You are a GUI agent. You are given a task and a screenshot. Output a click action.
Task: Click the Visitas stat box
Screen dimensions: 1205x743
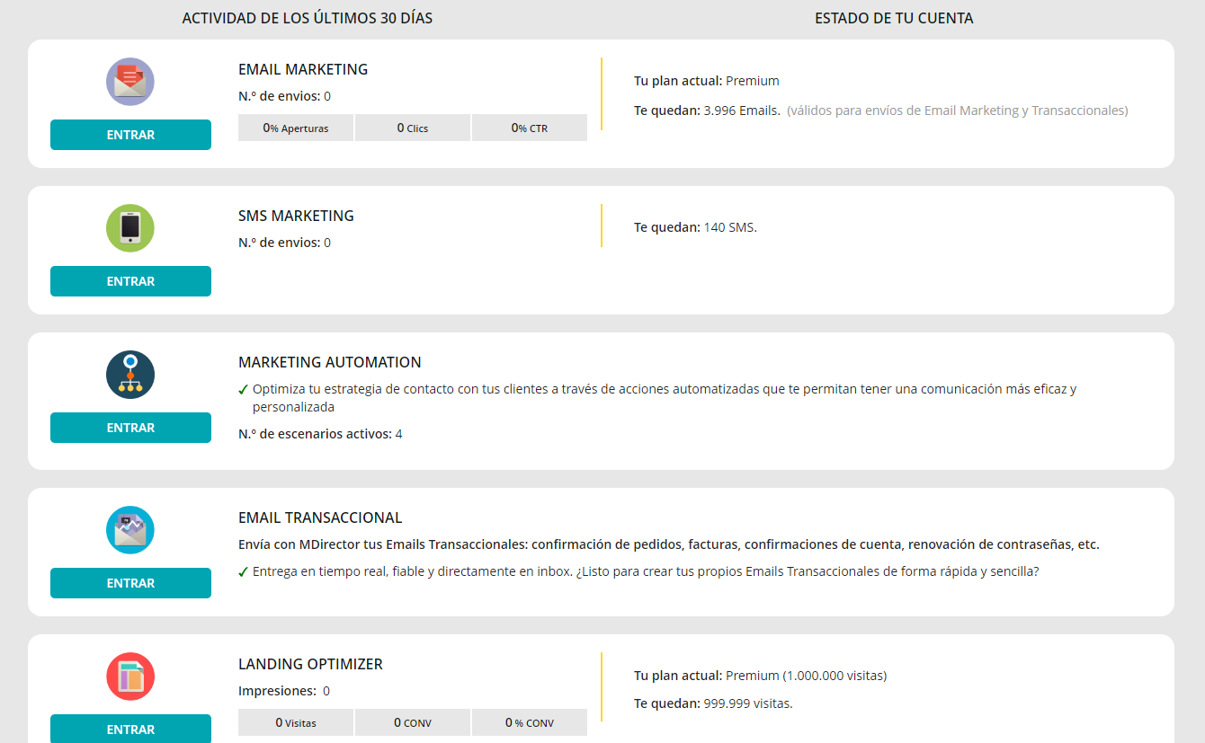296,722
